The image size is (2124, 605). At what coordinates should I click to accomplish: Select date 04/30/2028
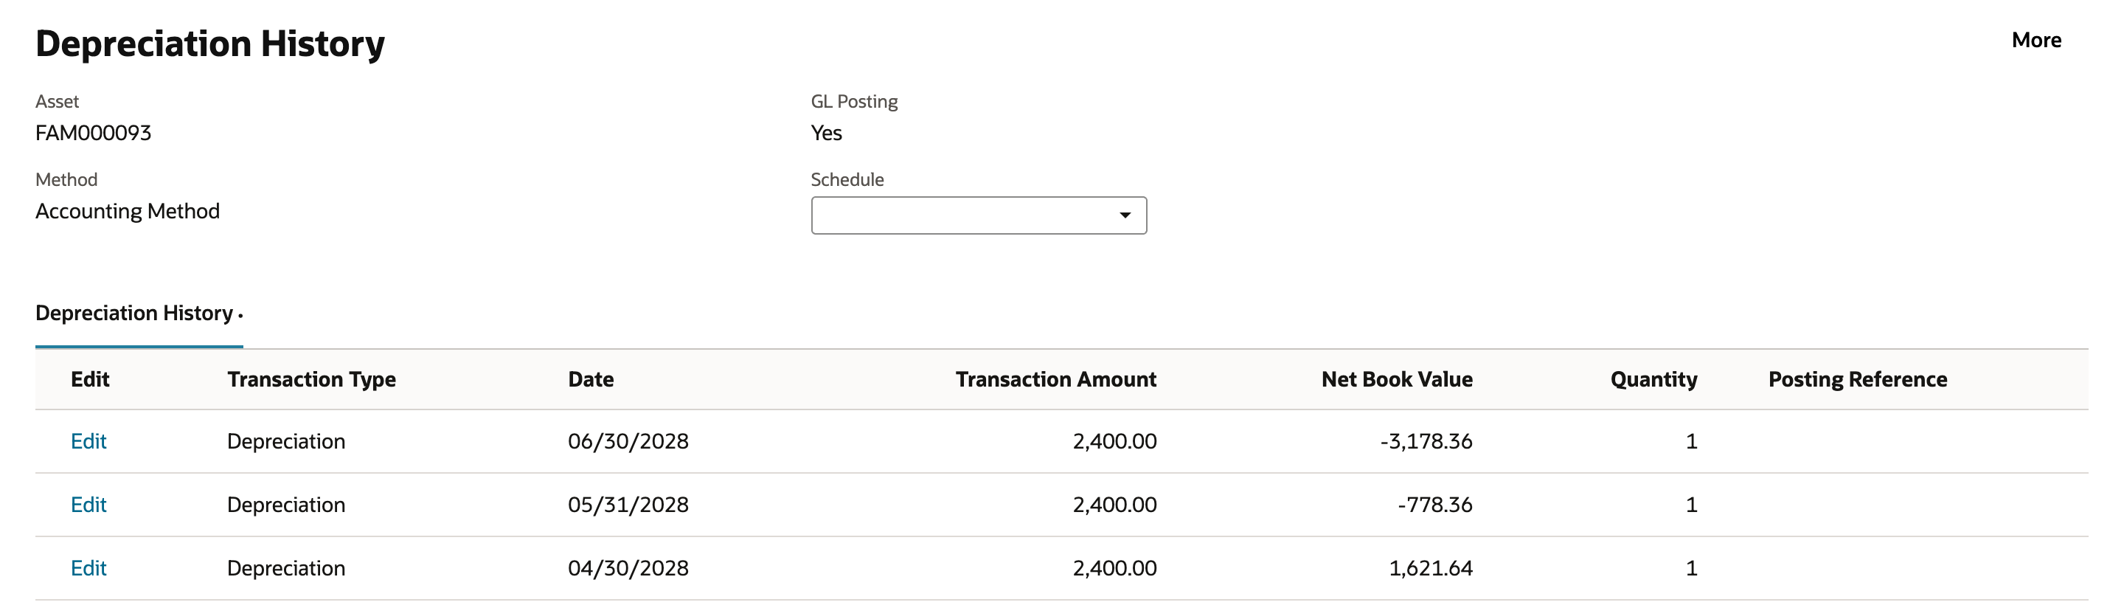coord(628,568)
